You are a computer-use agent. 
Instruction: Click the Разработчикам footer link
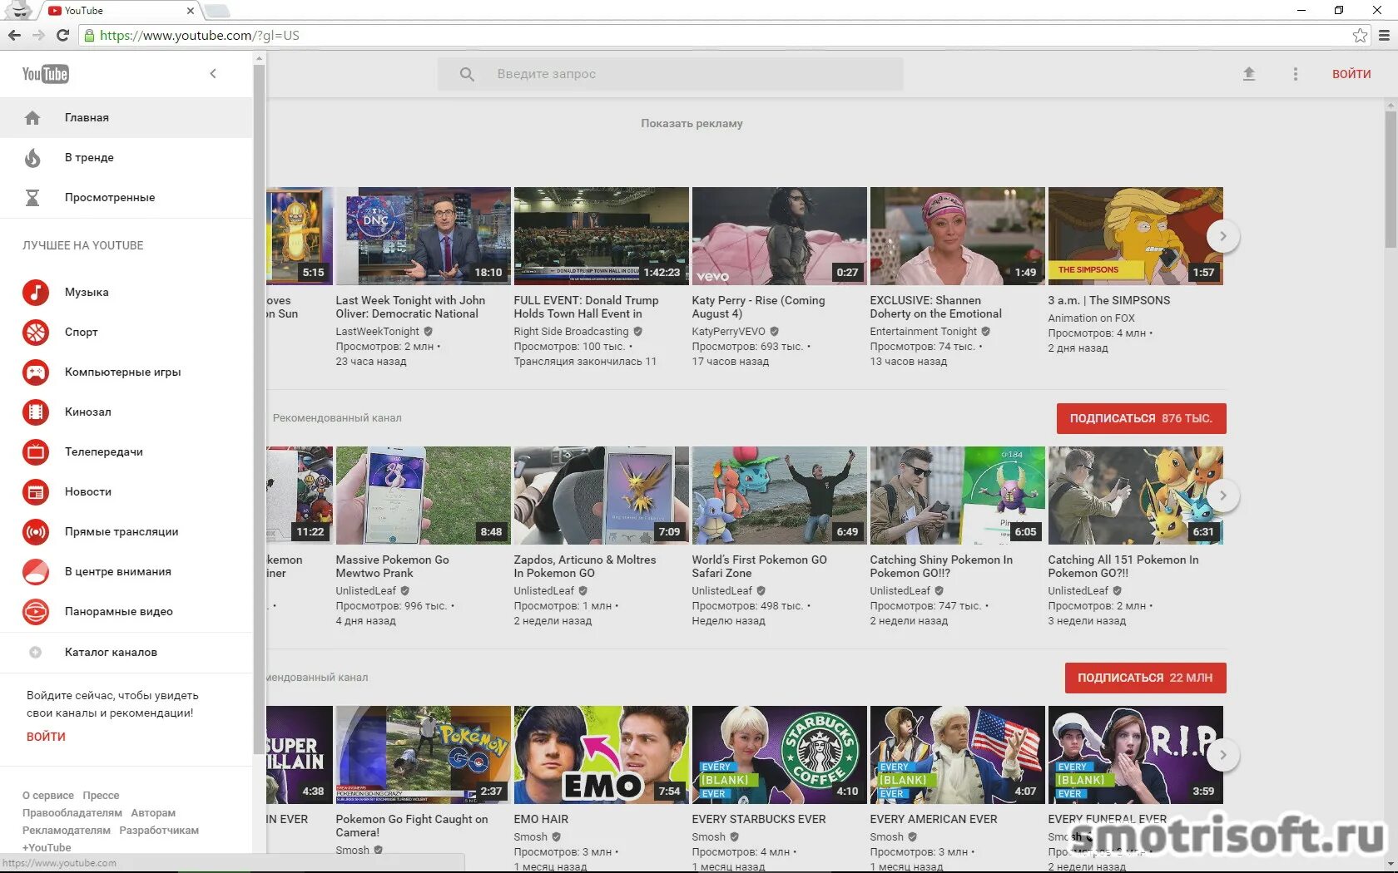[159, 831]
